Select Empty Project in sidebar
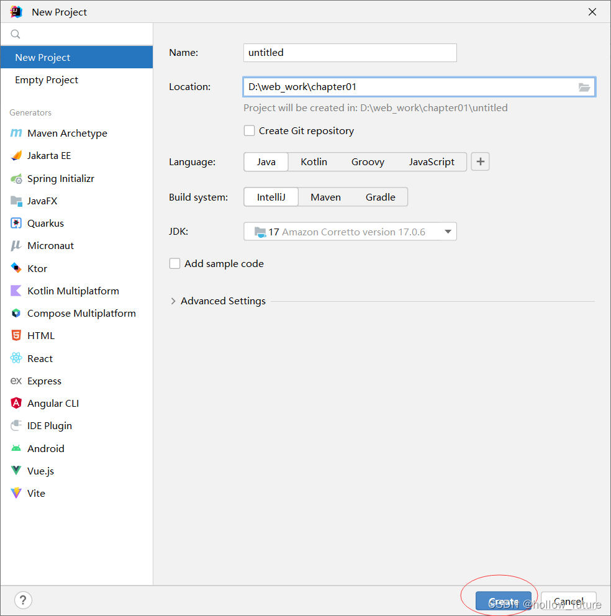This screenshot has height=616, width=611. click(x=76, y=79)
